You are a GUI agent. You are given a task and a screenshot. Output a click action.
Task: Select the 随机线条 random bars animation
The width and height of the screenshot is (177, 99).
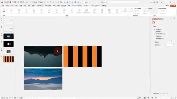click(x=79, y=11)
